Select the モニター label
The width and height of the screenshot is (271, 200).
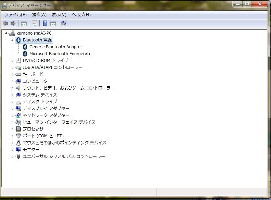click(x=31, y=150)
